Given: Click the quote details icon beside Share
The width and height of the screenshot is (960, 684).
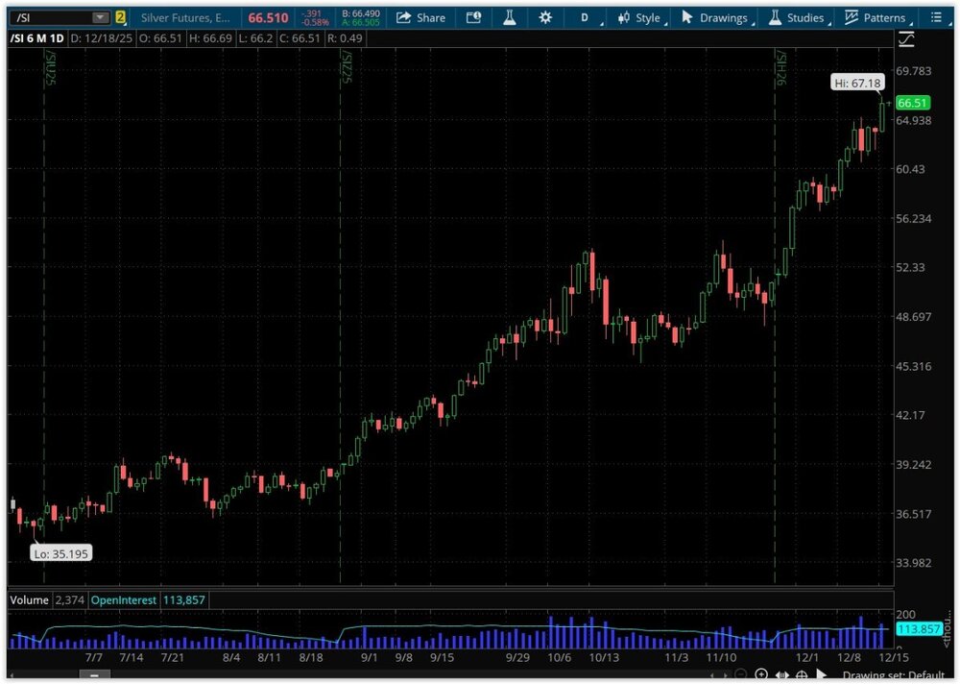Looking at the screenshot, I should [x=473, y=17].
